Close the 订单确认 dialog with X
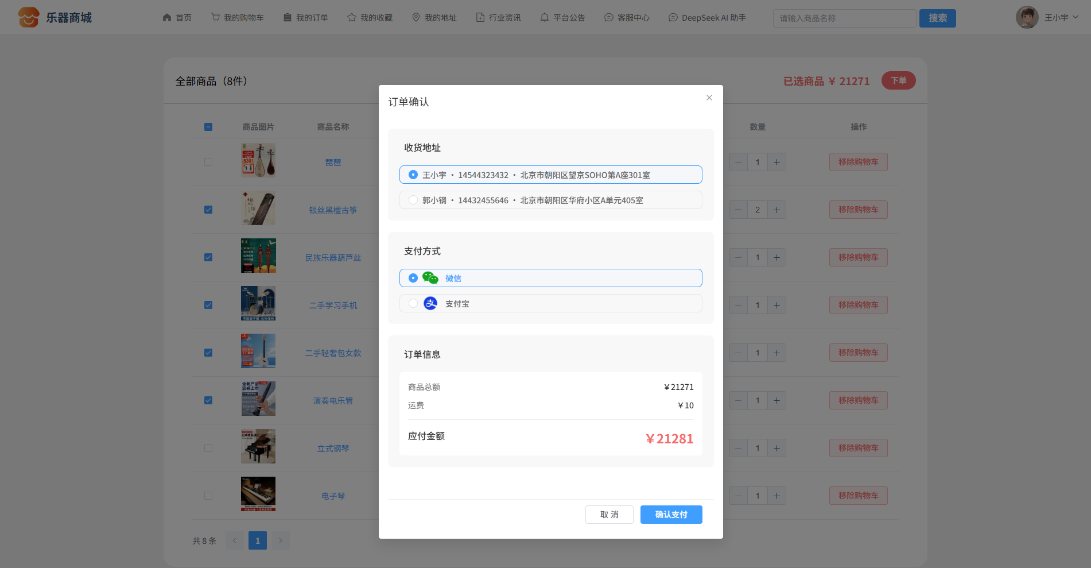This screenshot has width=1091, height=568. (709, 98)
